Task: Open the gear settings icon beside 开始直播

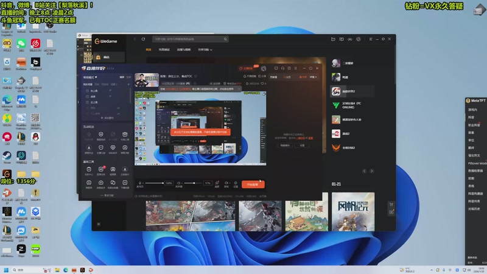Action: (236, 183)
